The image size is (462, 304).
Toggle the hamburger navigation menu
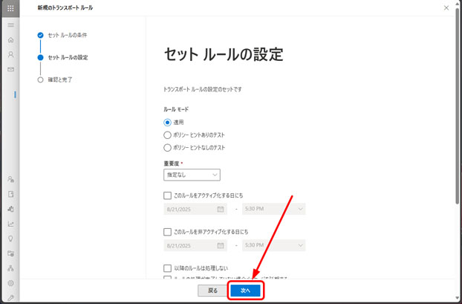pos(10,25)
